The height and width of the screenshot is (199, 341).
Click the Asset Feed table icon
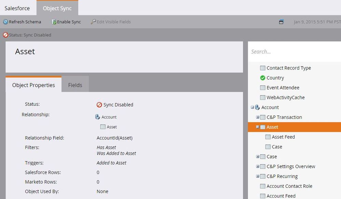(268, 137)
